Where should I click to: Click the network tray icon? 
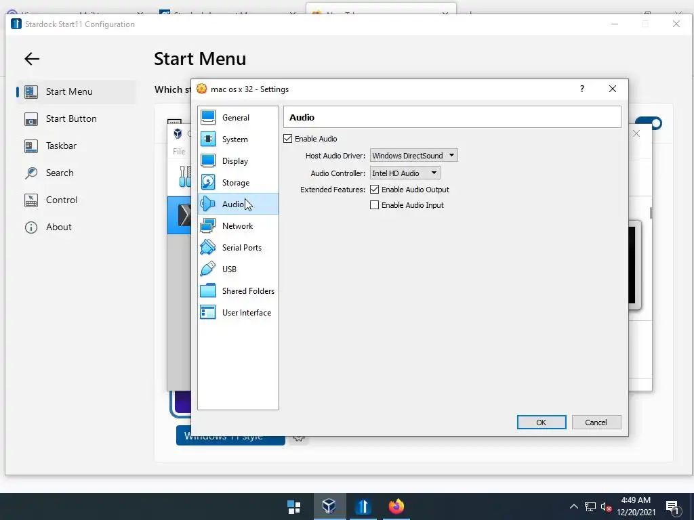tap(590, 506)
